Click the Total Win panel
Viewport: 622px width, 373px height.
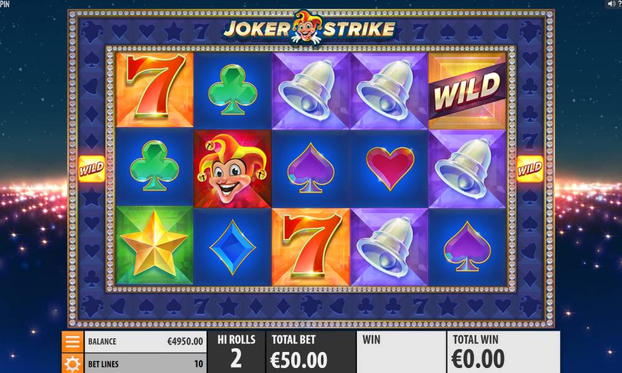pyautogui.click(x=503, y=352)
